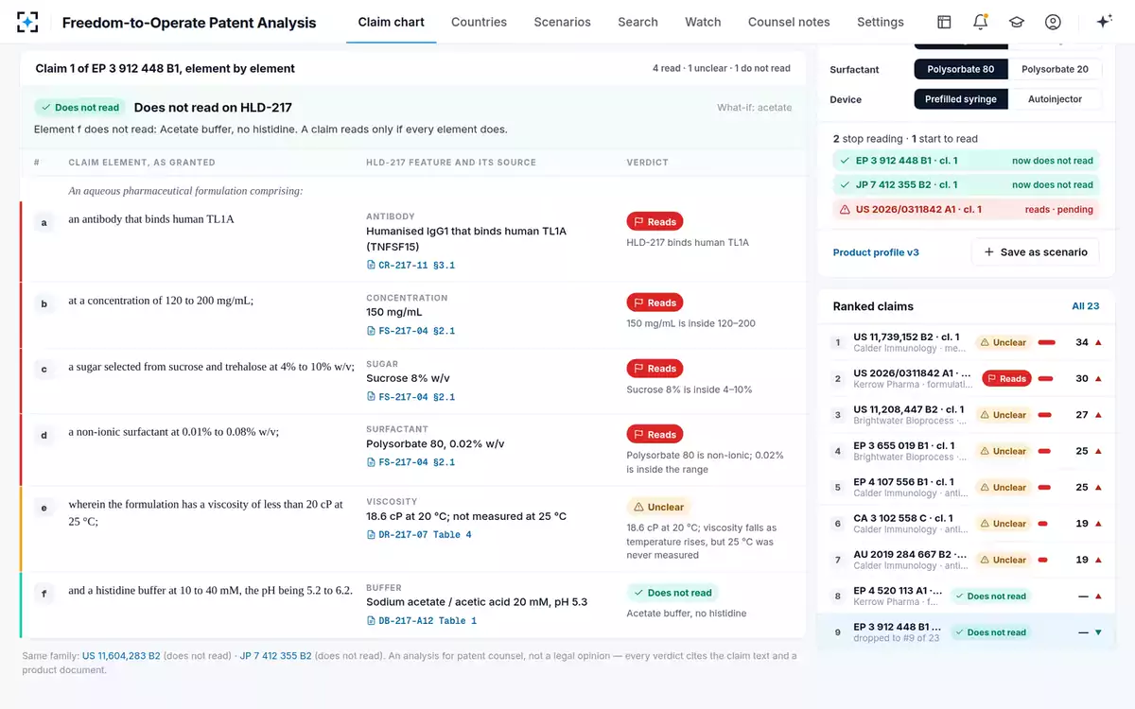Click the What-if: acetate label
The width and height of the screenshot is (1135, 709).
coord(754,108)
